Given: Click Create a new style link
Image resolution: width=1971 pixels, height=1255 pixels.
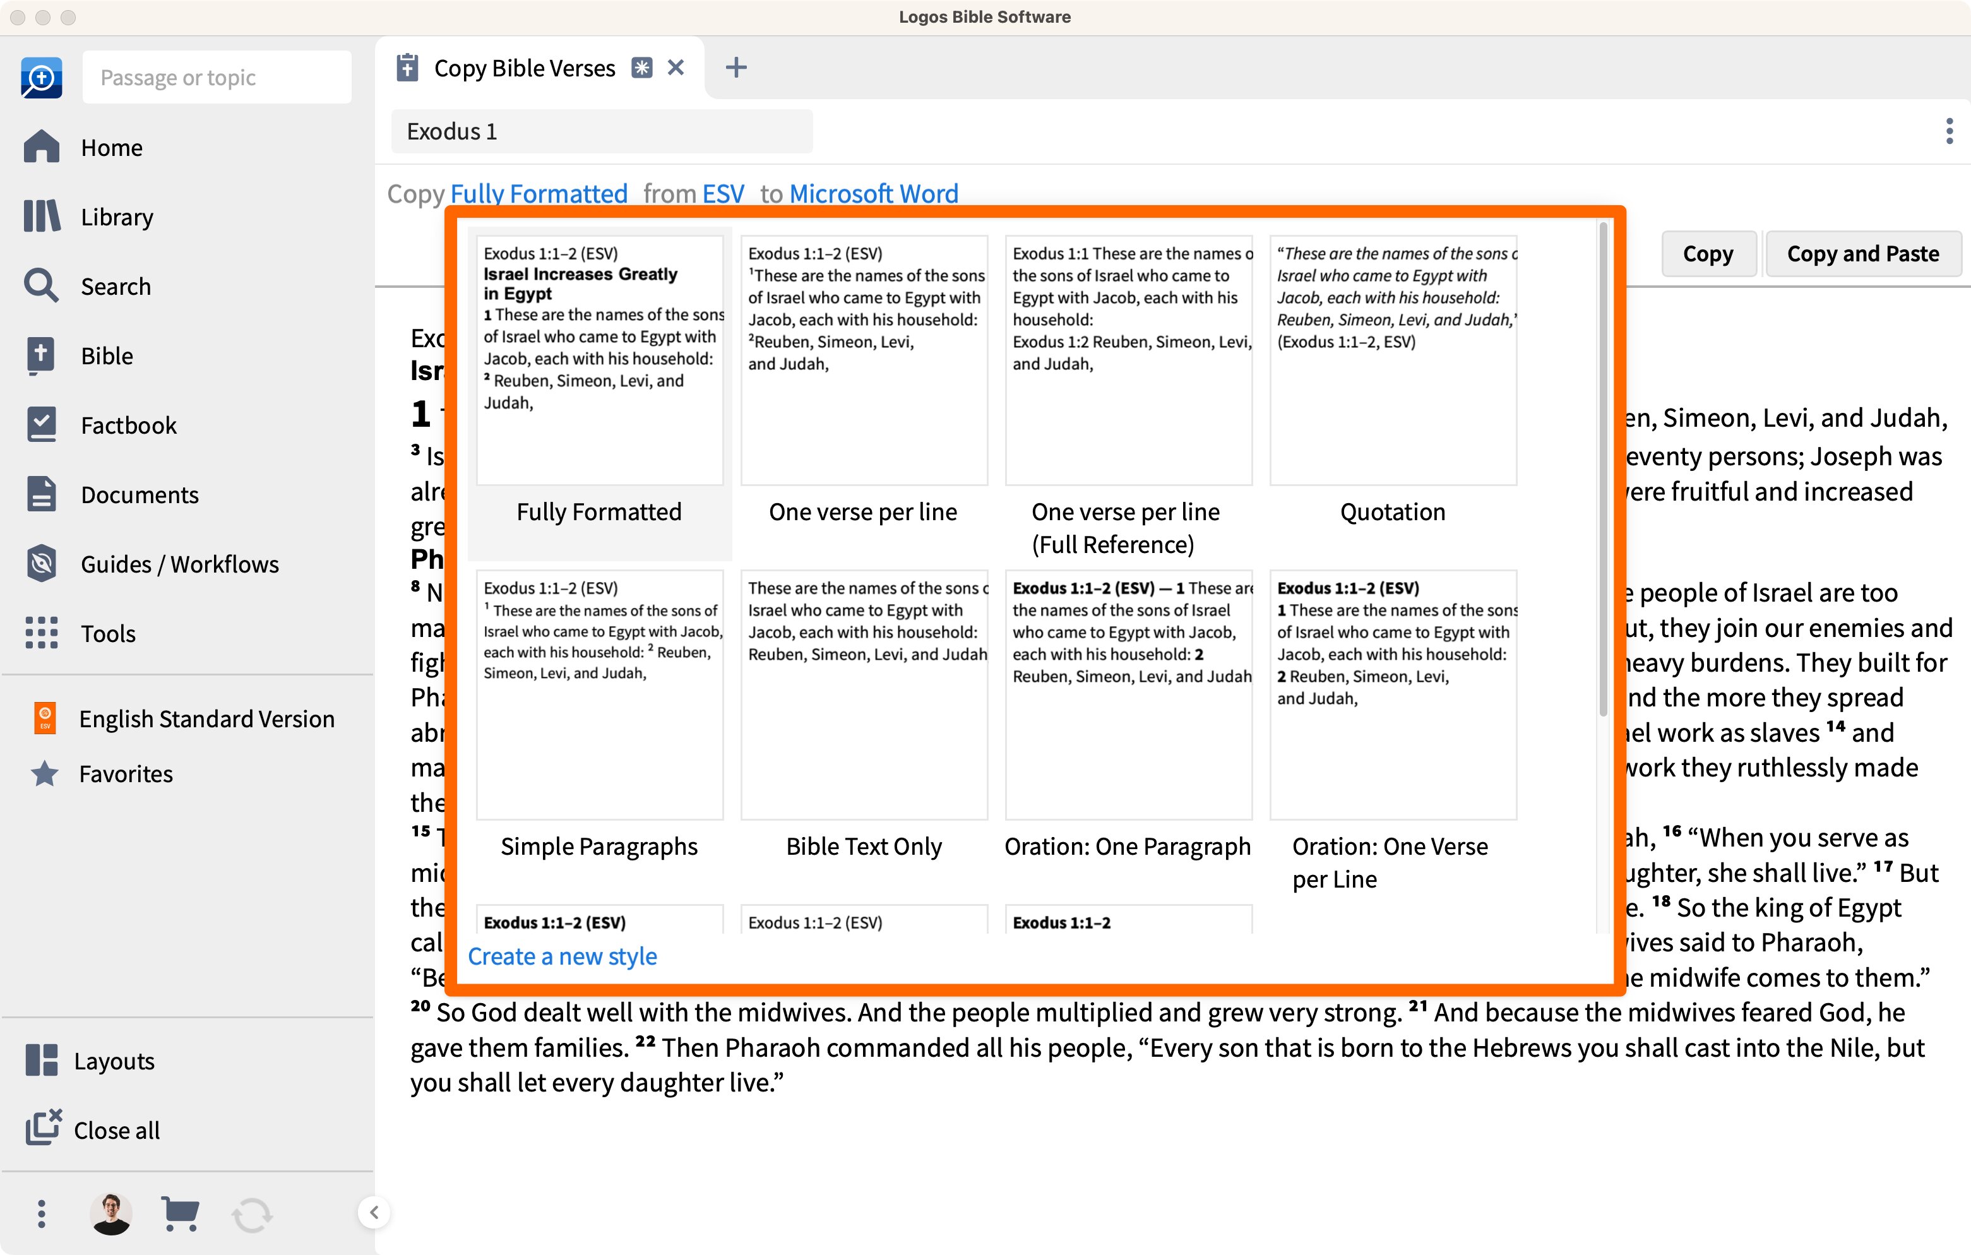Looking at the screenshot, I should tap(563, 956).
